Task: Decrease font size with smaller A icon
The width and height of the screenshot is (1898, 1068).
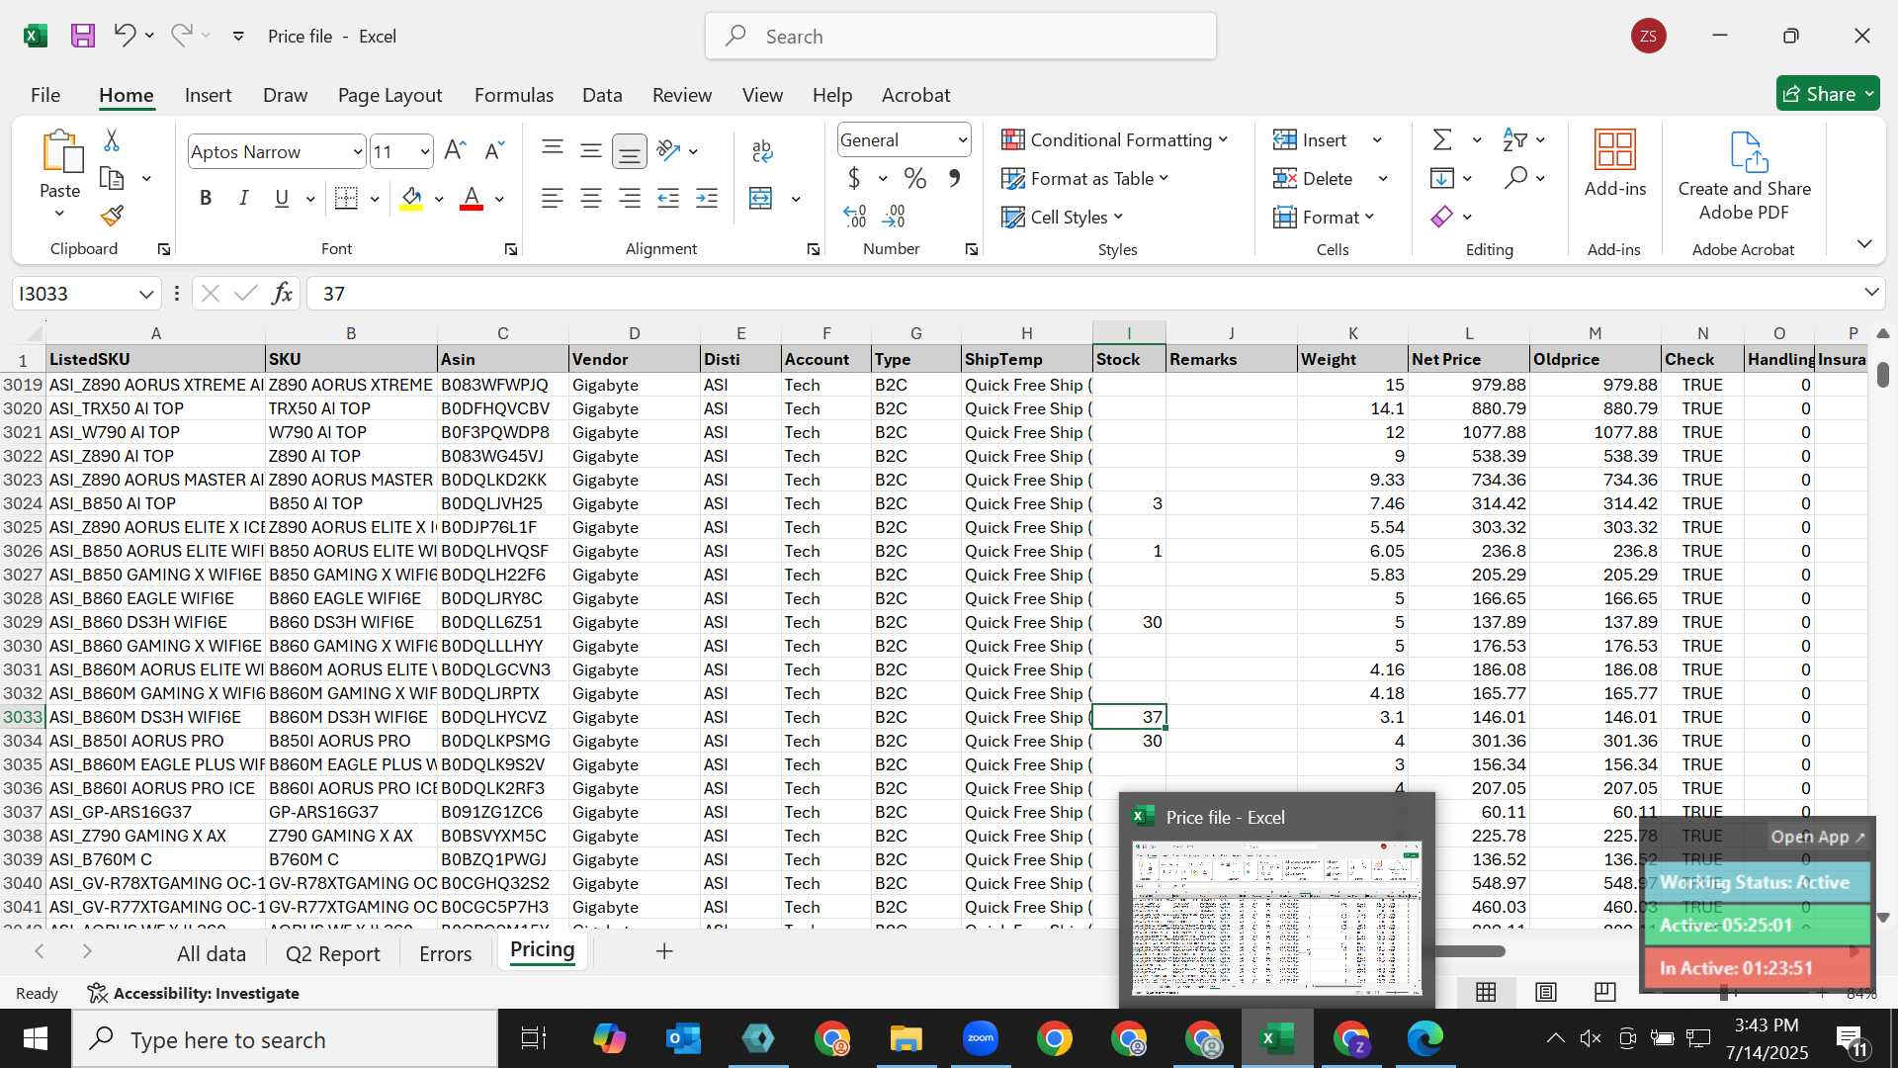Action: click(x=494, y=150)
